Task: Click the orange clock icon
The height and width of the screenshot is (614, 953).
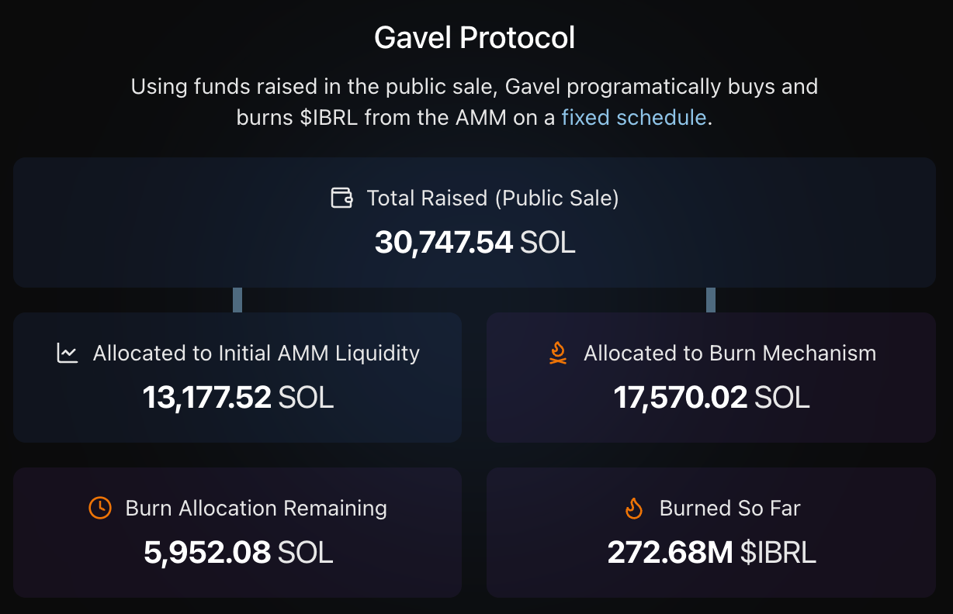Action: point(100,509)
